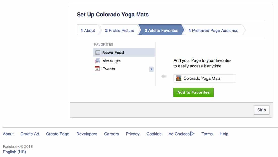Click the Messages speech bubble icon

97,61
